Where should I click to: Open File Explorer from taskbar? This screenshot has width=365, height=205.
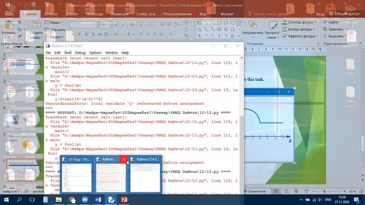point(58,200)
